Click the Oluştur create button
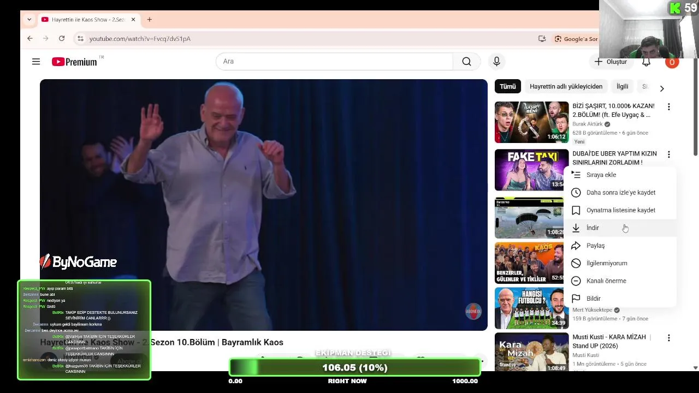This screenshot has width=699, height=393. (611, 62)
